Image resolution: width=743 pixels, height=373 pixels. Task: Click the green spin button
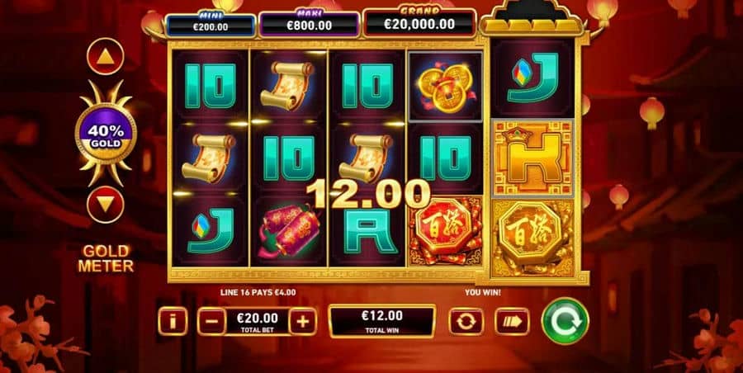click(565, 321)
